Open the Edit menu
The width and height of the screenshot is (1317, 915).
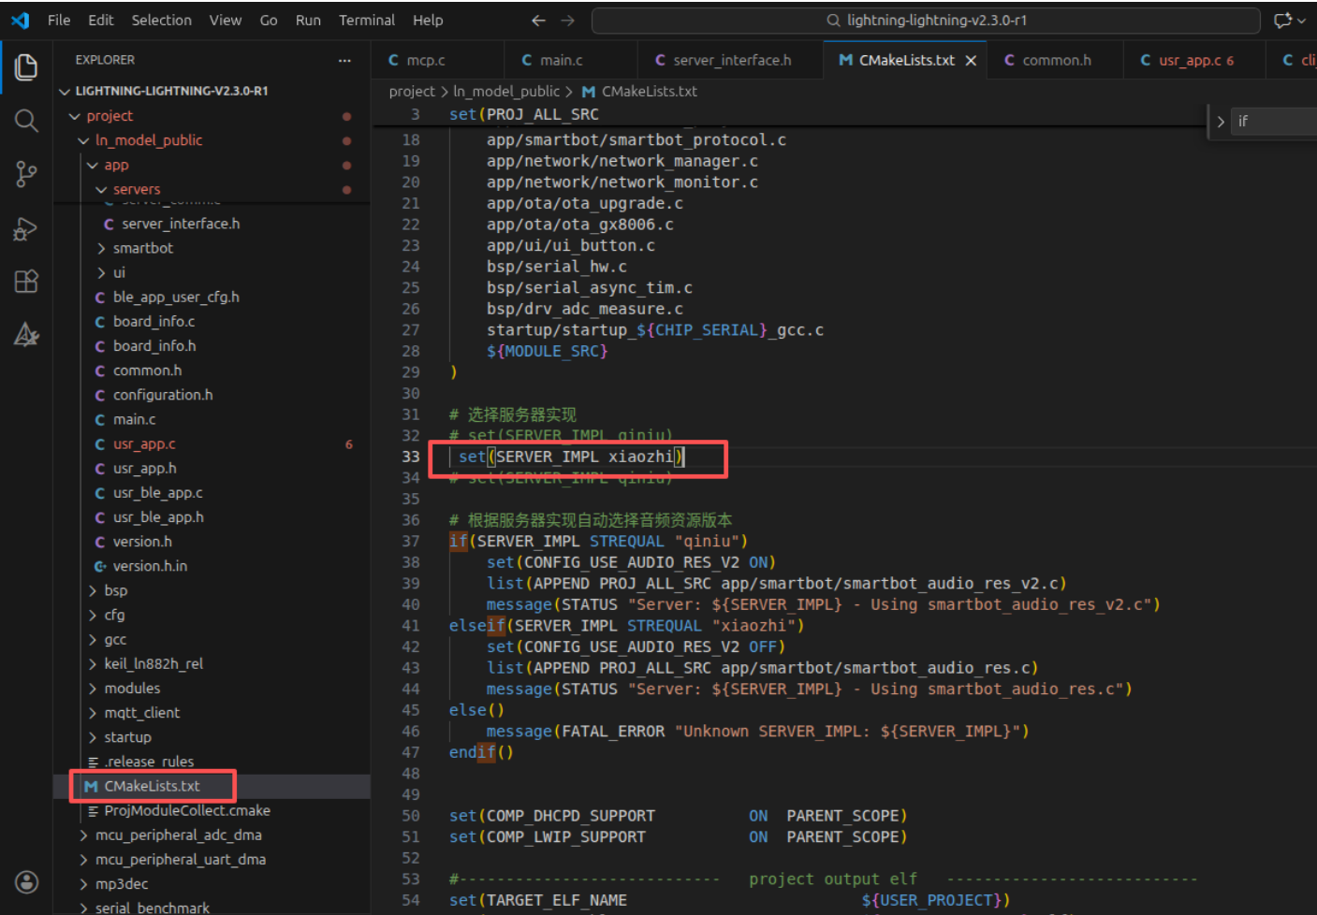click(100, 20)
